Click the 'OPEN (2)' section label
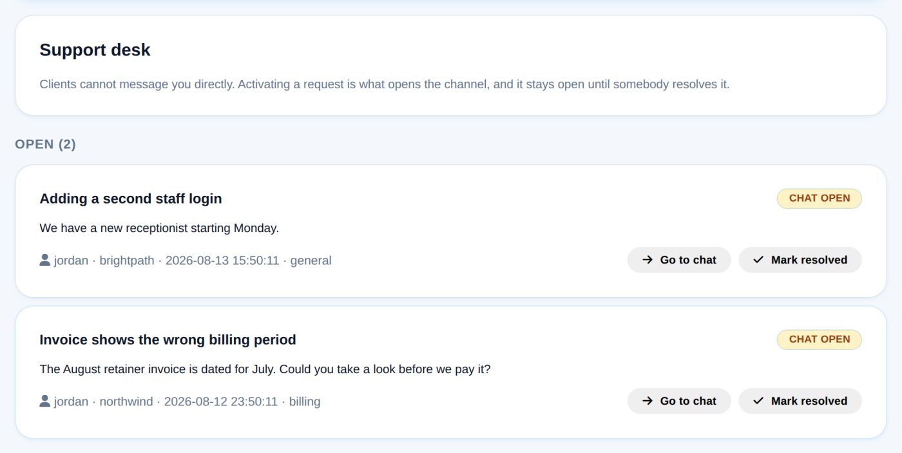This screenshot has height=453, width=902. coord(45,144)
